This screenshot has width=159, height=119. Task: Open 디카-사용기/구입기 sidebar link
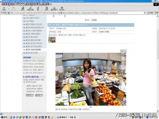32,18
